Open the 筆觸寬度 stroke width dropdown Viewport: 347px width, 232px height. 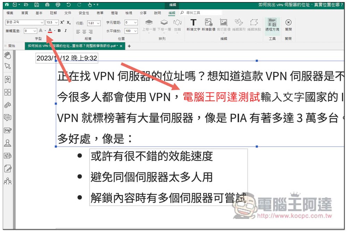click(x=34, y=31)
